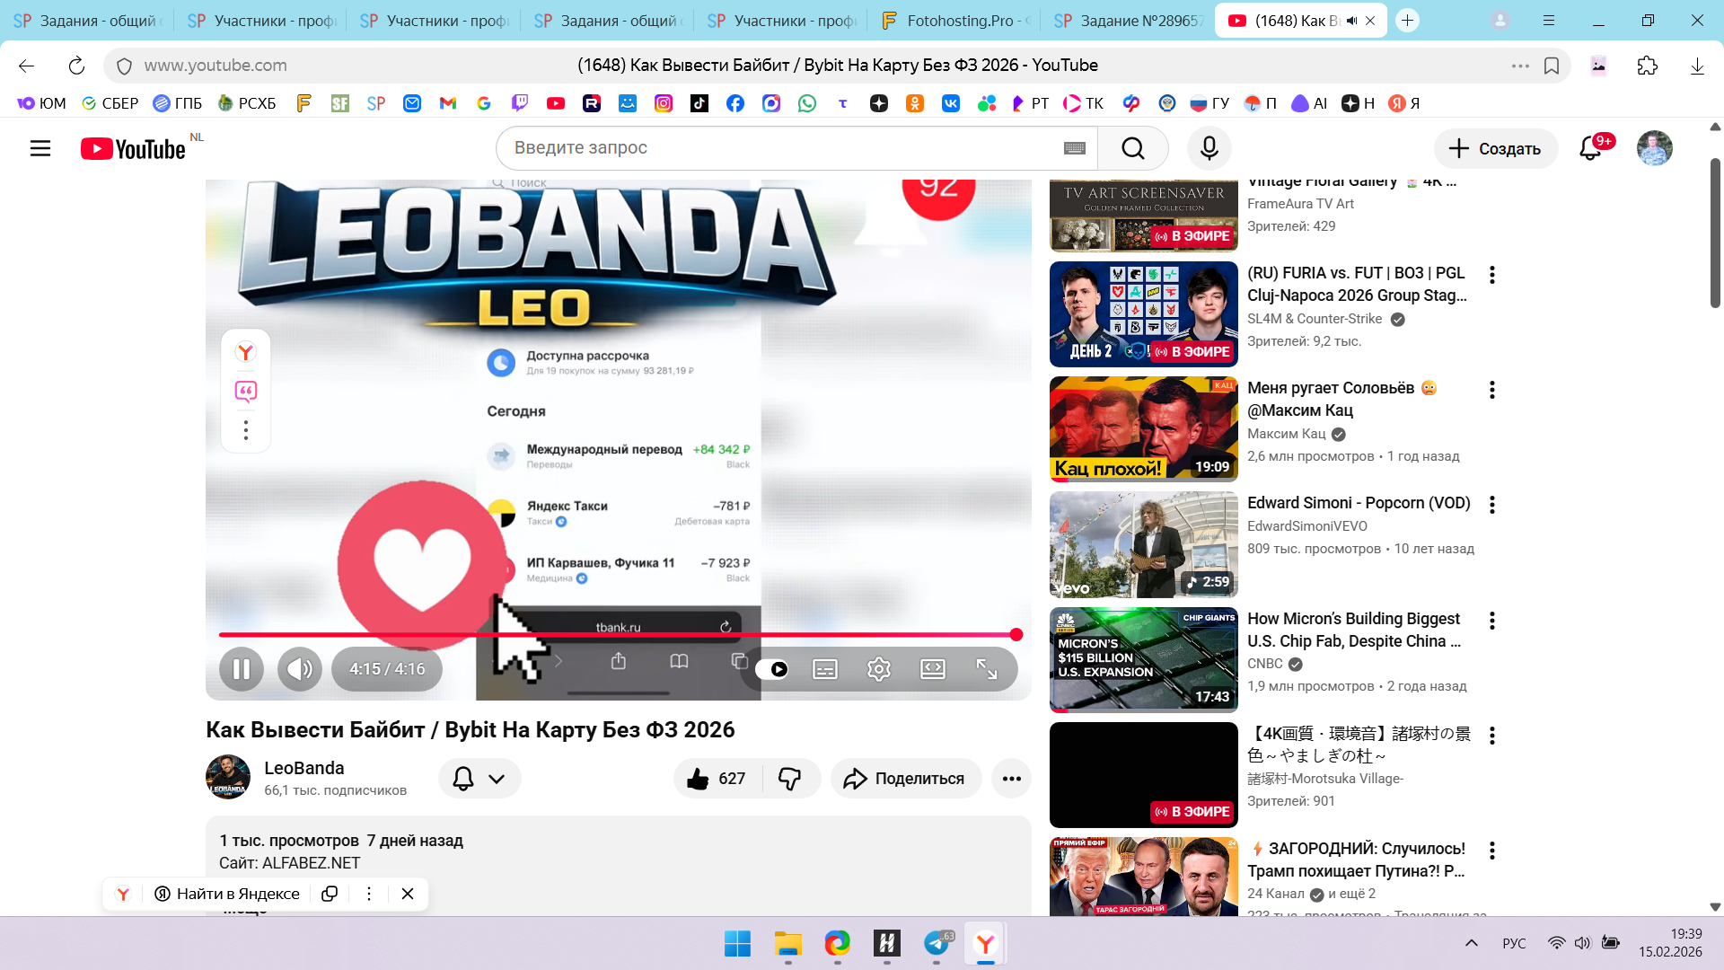Toggle subtitles on the video player
Image resolution: width=1724 pixels, height=970 pixels.
pos(824,669)
